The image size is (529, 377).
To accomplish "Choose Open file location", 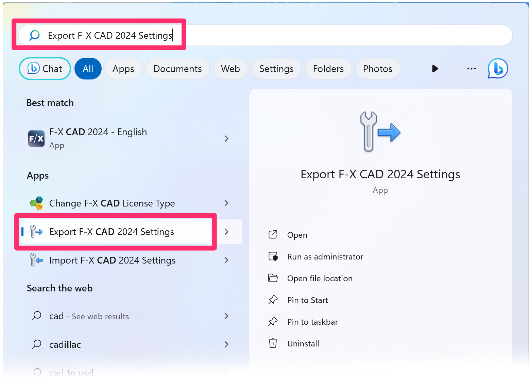I will (320, 278).
